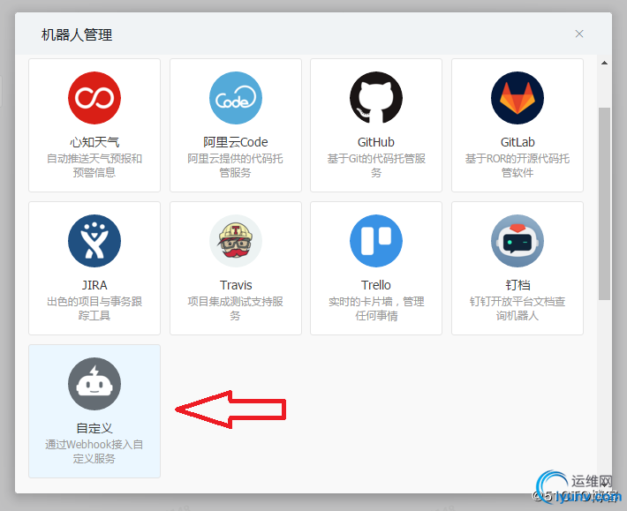This screenshot has width=627, height=511.
Task: Click description 自动推送天气预报和预警信息
Action: [94, 165]
